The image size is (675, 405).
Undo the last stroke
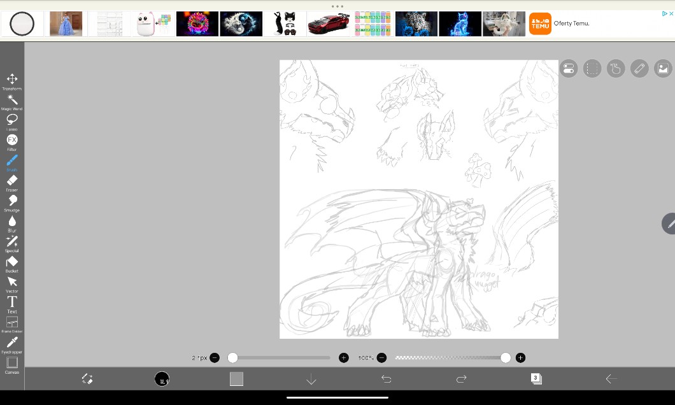[387, 379]
